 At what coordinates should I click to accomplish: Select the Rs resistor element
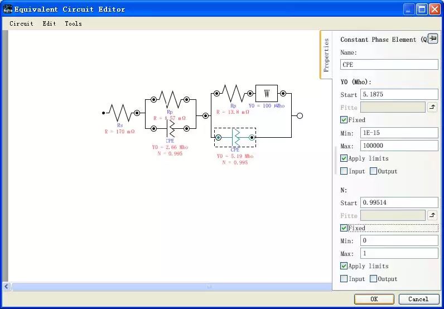point(120,113)
